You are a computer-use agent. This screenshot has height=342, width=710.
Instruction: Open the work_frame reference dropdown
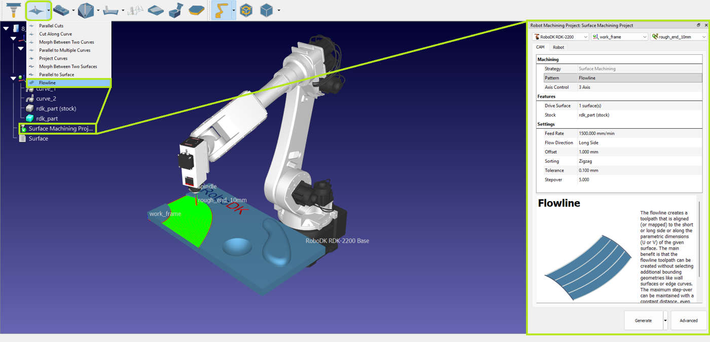coord(620,36)
